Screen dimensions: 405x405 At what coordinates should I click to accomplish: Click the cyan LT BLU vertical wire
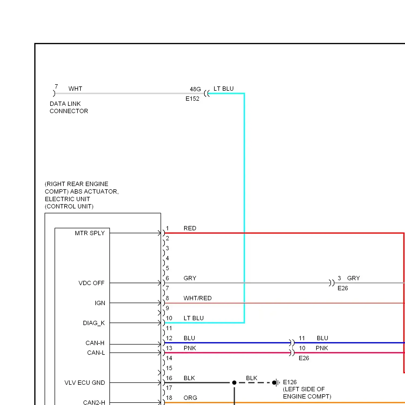pos(244,208)
